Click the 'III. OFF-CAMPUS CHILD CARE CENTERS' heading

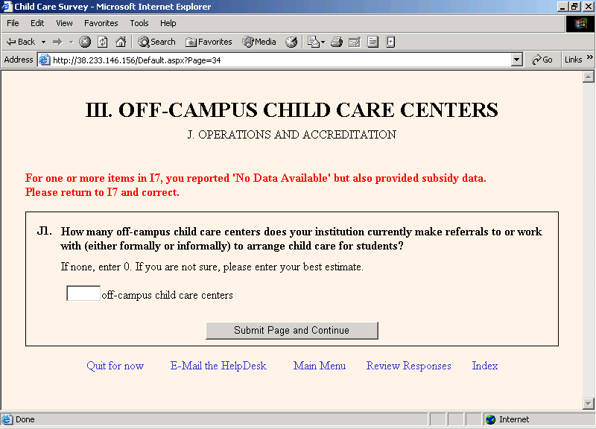[x=291, y=110]
